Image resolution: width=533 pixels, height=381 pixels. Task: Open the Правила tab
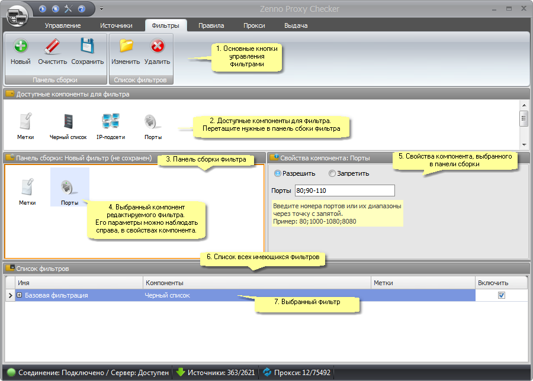[211, 25]
